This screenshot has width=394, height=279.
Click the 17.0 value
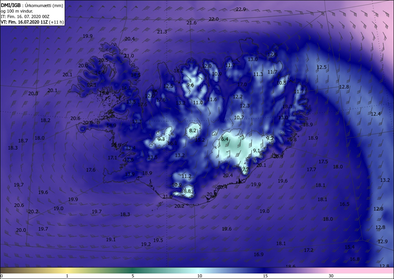[x=242, y=84]
